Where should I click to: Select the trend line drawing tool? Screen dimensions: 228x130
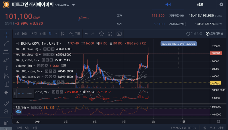click(x=6, y=43)
